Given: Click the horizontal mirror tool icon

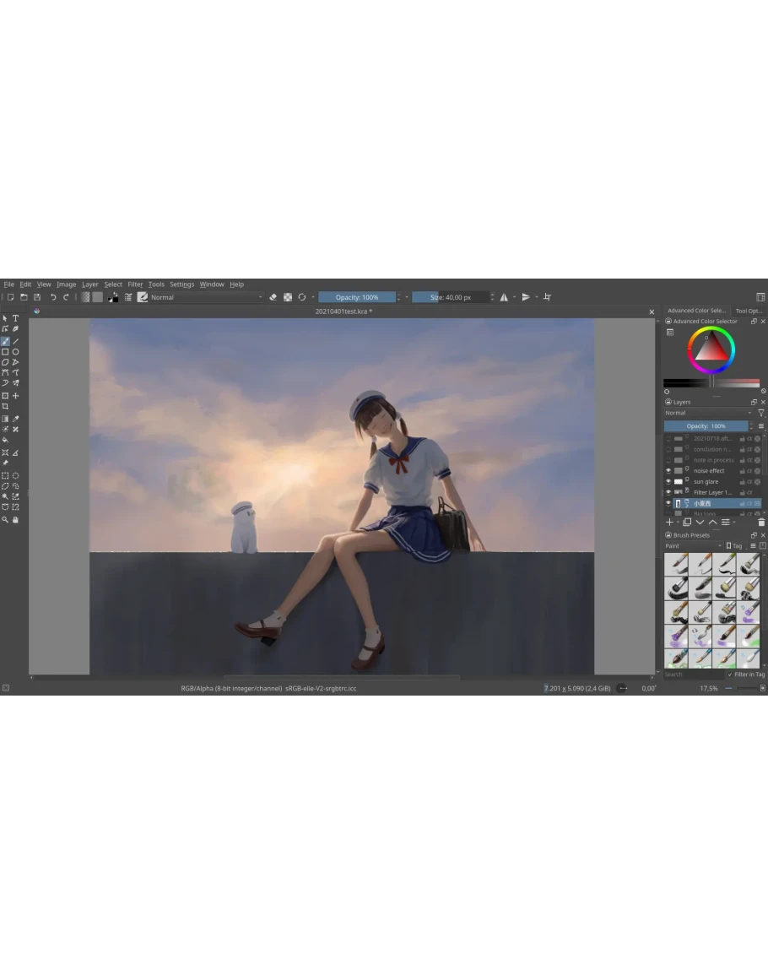Looking at the screenshot, I should (x=504, y=297).
